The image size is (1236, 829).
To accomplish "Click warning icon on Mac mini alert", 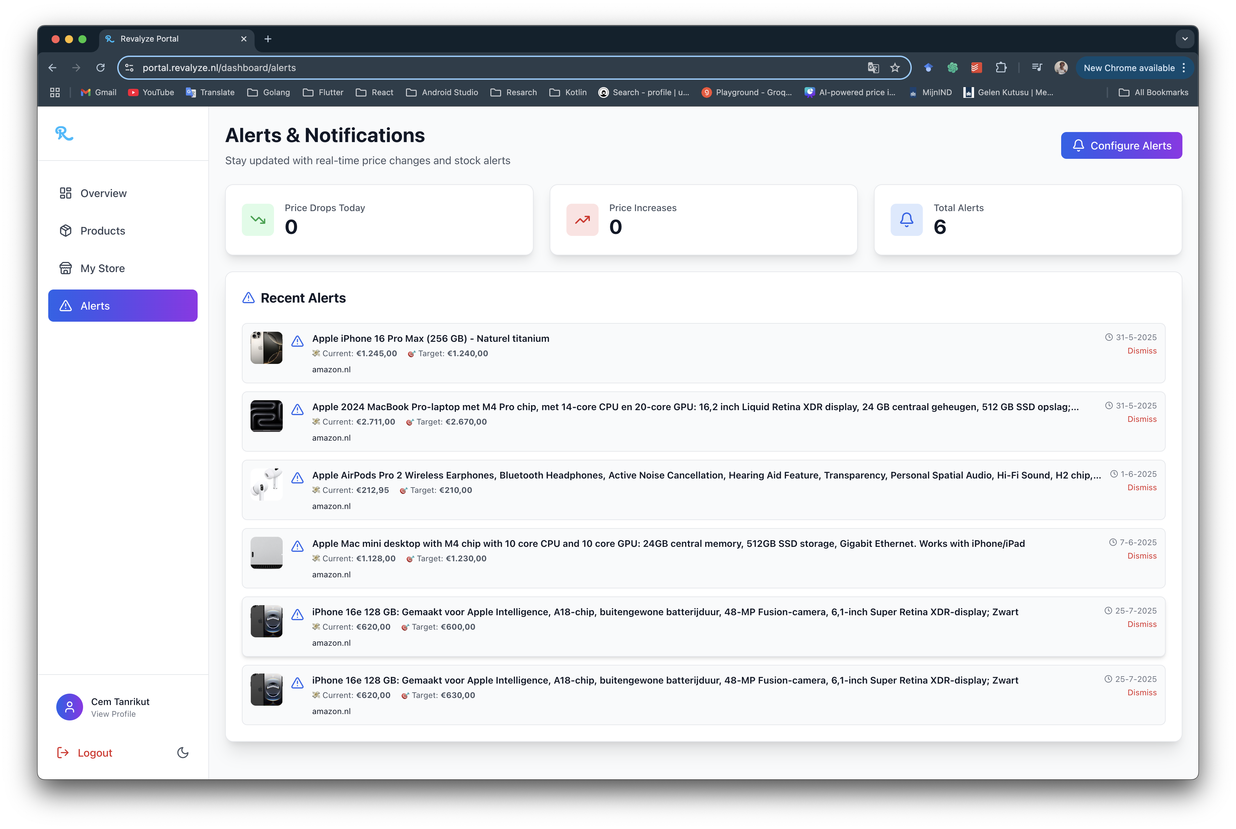I will coord(297,546).
